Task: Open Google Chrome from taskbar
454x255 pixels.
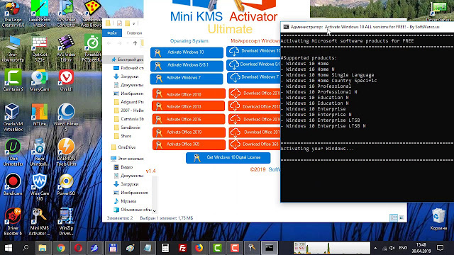Action: point(61,248)
